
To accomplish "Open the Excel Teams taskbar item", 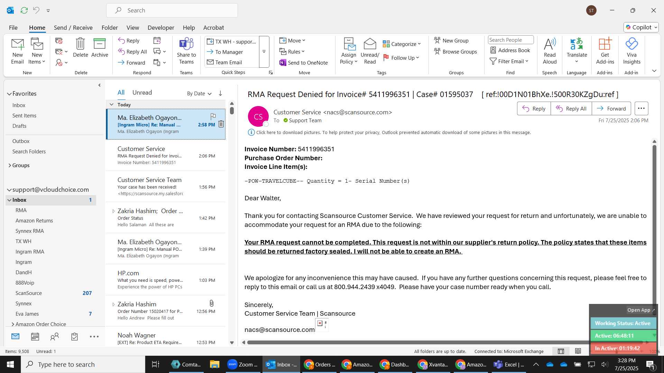I will tap(509, 364).
